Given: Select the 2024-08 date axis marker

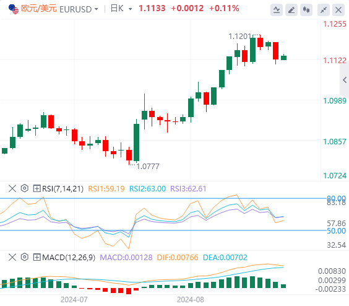Looking at the screenshot, I should click(x=191, y=300).
